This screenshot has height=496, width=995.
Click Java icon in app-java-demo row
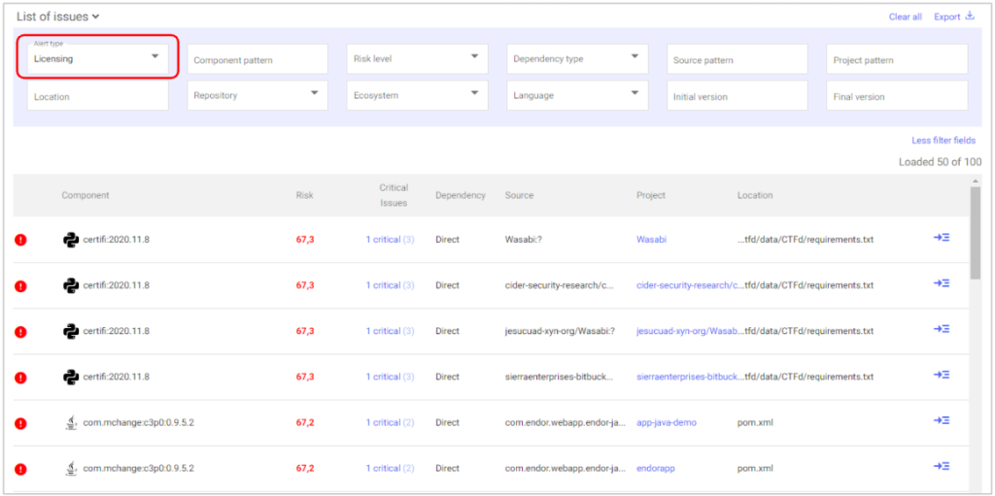pos(71,422)
